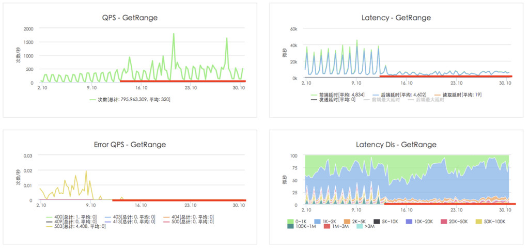Screen dimensions: 529x250
Task: Click the 20K~50K pink legend swatch
Action: click(444, 222)
